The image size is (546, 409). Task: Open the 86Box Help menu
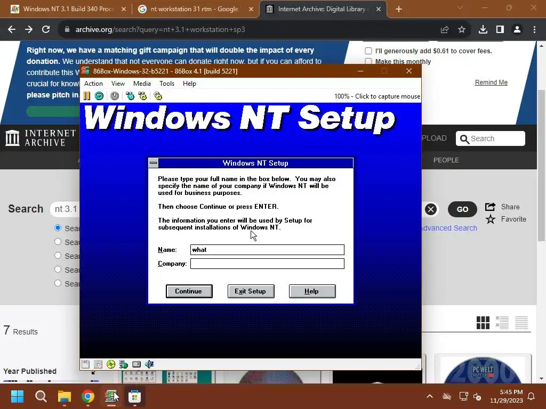point(189,84)
